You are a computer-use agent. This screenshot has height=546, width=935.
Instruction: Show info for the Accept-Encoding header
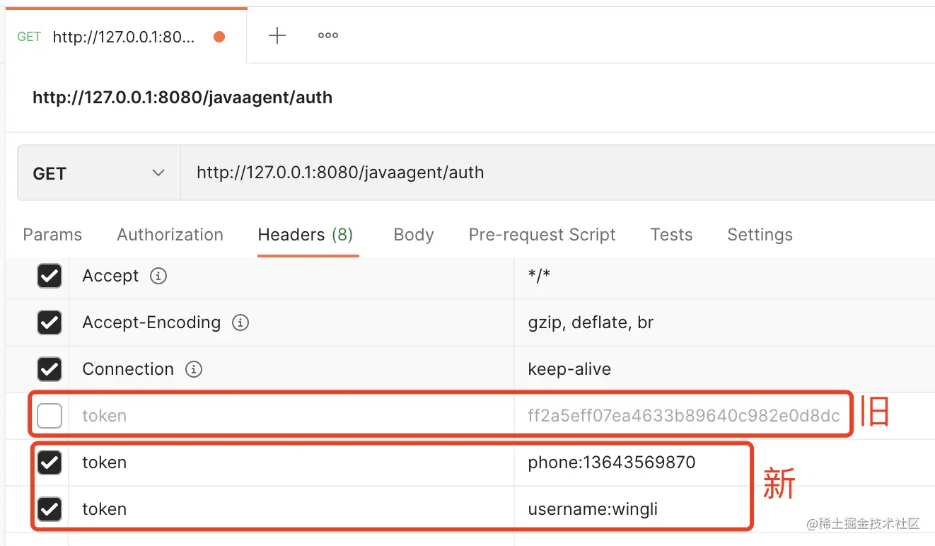click(x=240, y=323)
